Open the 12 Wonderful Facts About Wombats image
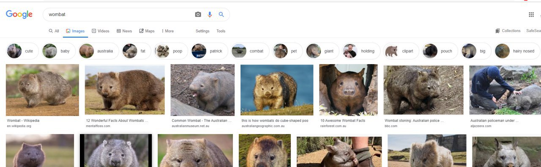541x167 pixels. [x=125, y=90]
